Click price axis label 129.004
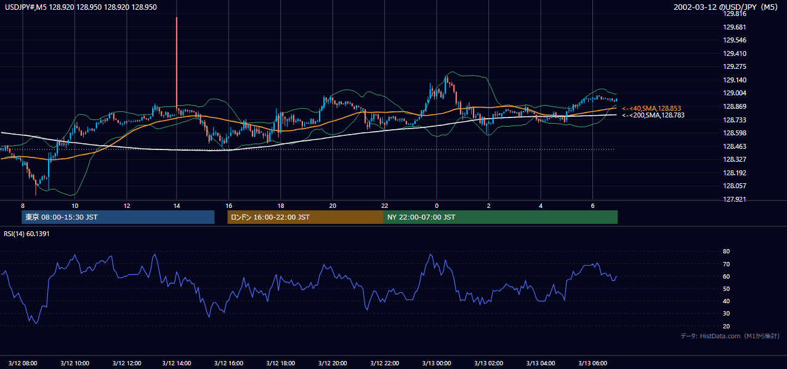The height and width of the screenshot is (369, 787). click(x=735, y=93)
